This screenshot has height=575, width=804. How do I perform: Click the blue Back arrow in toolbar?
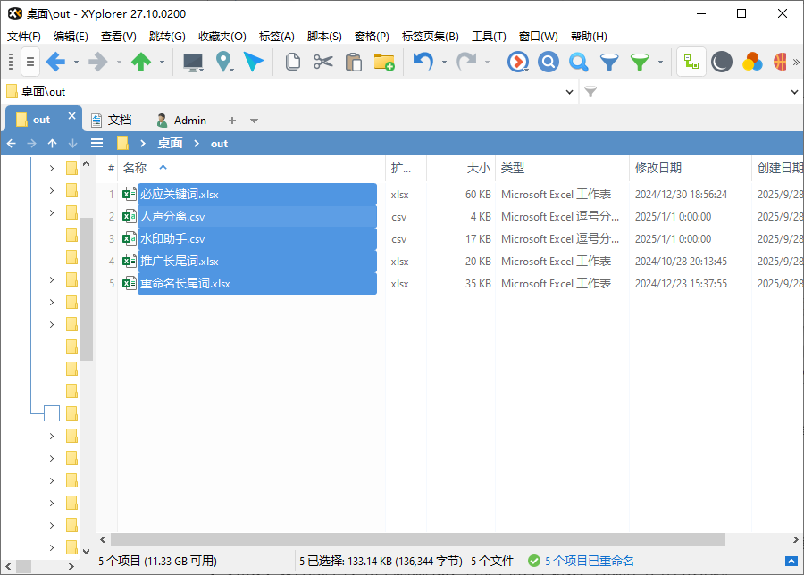point(55,62)
